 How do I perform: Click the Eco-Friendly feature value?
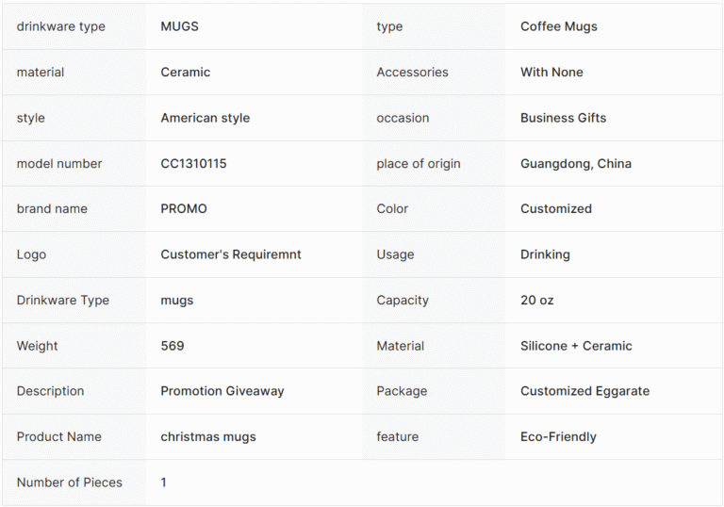tap(558, 436)
